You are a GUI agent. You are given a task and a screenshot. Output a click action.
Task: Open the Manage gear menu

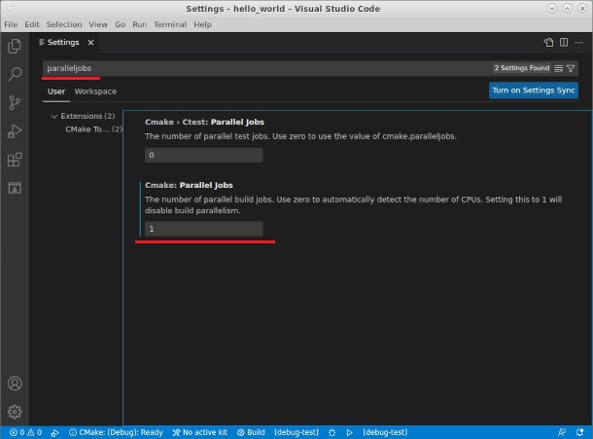click(15, 412)
